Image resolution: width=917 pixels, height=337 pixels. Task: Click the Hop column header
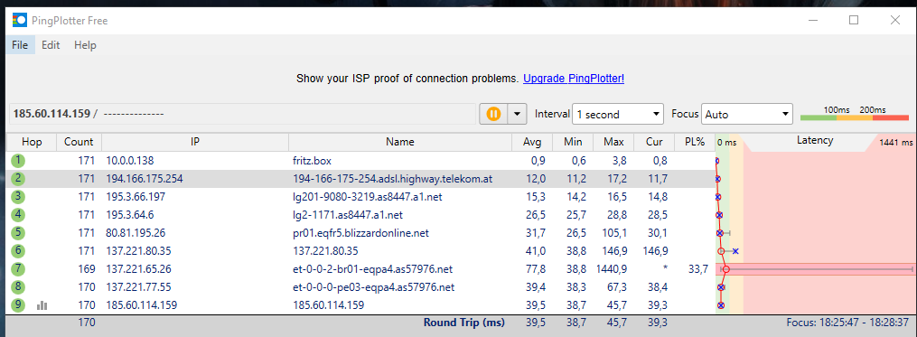click(32, 142)
